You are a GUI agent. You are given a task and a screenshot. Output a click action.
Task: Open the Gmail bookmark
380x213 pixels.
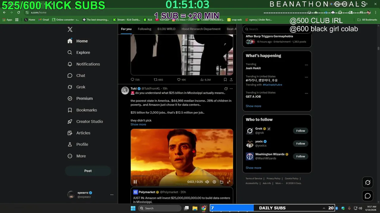click(43, 20)
